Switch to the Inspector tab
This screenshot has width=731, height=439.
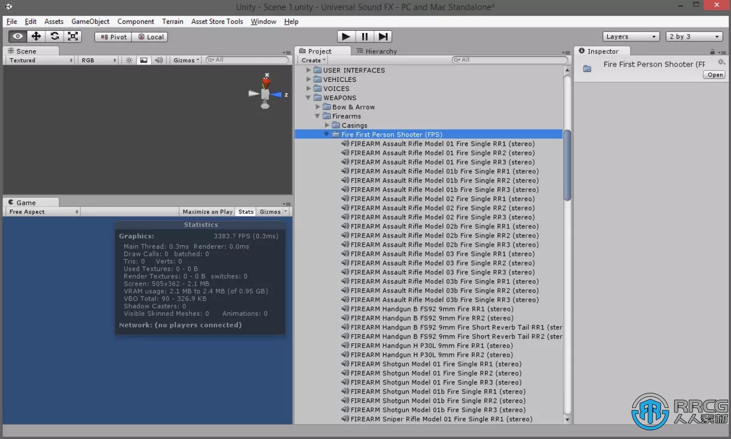tap(602, 51)
